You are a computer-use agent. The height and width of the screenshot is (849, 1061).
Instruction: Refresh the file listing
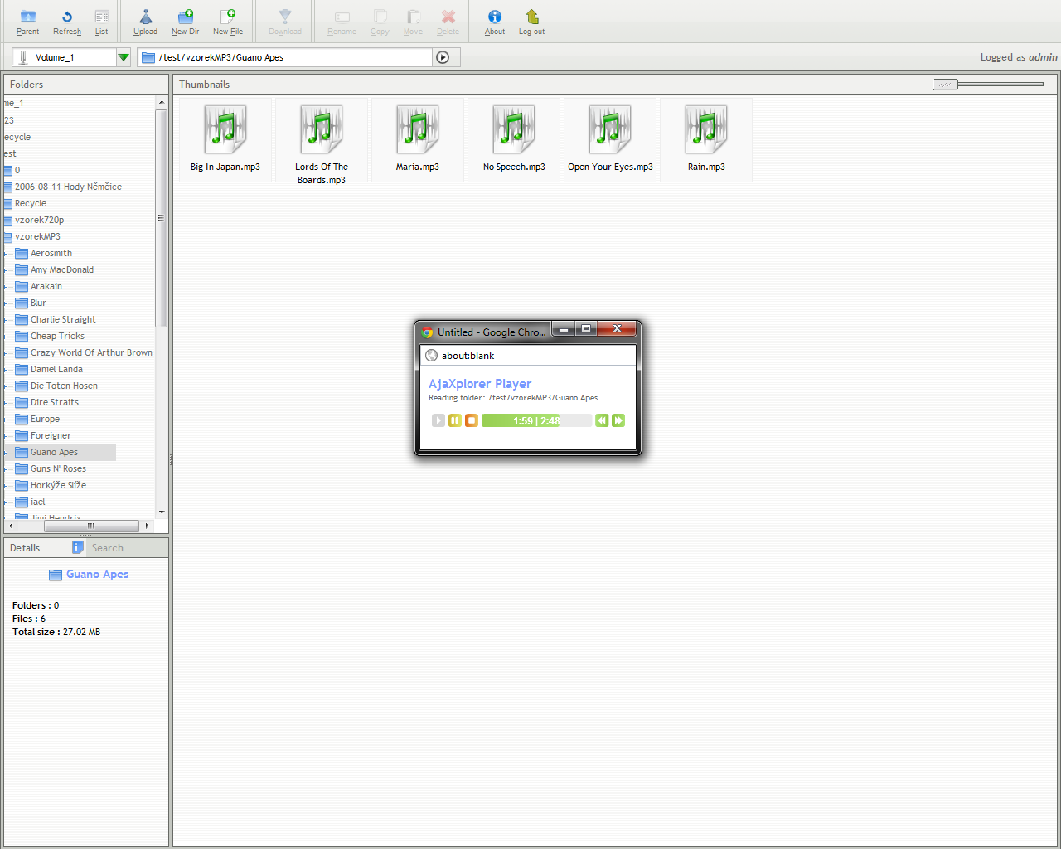click(67, 22)
